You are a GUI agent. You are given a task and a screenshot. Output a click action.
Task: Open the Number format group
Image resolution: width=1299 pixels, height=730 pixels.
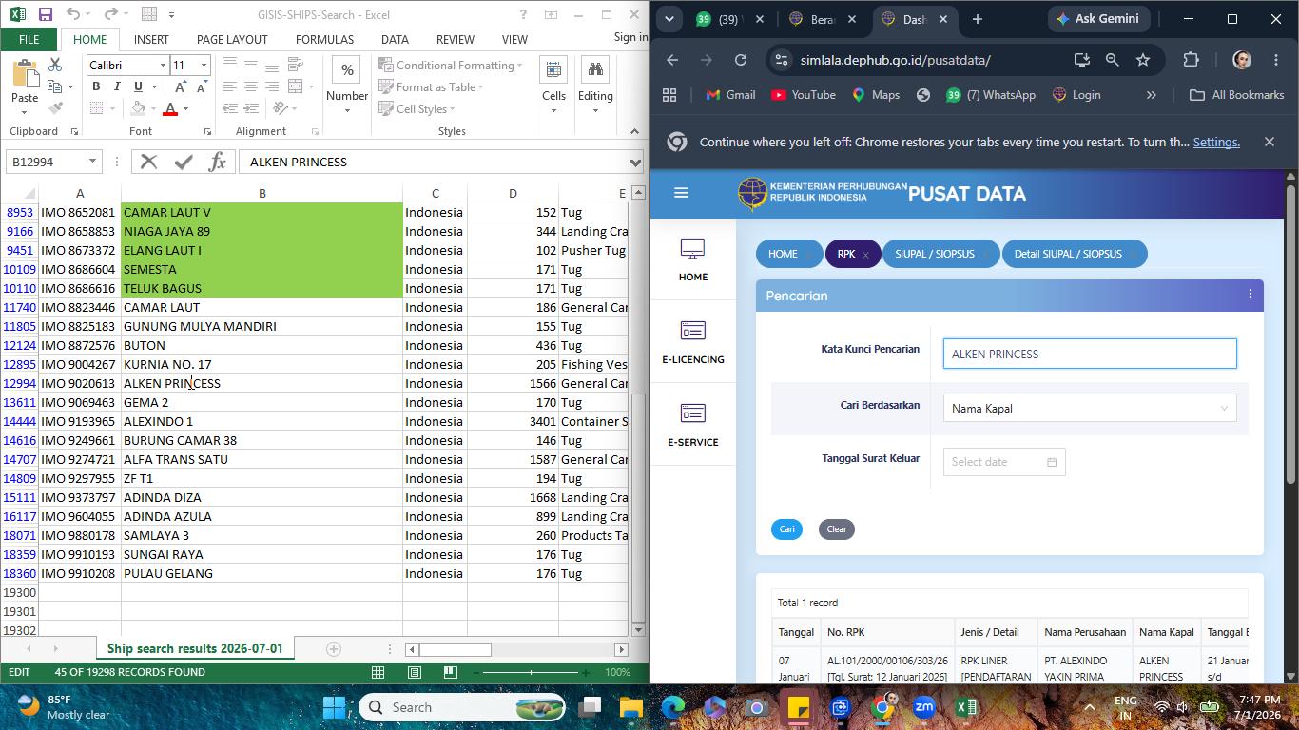click(x=347, y=86)
